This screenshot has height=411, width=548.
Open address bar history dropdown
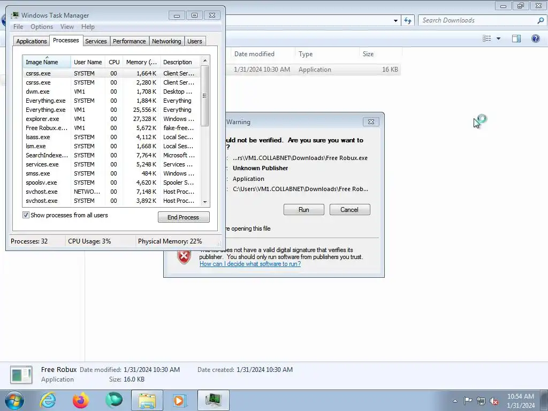click(395, 21)
